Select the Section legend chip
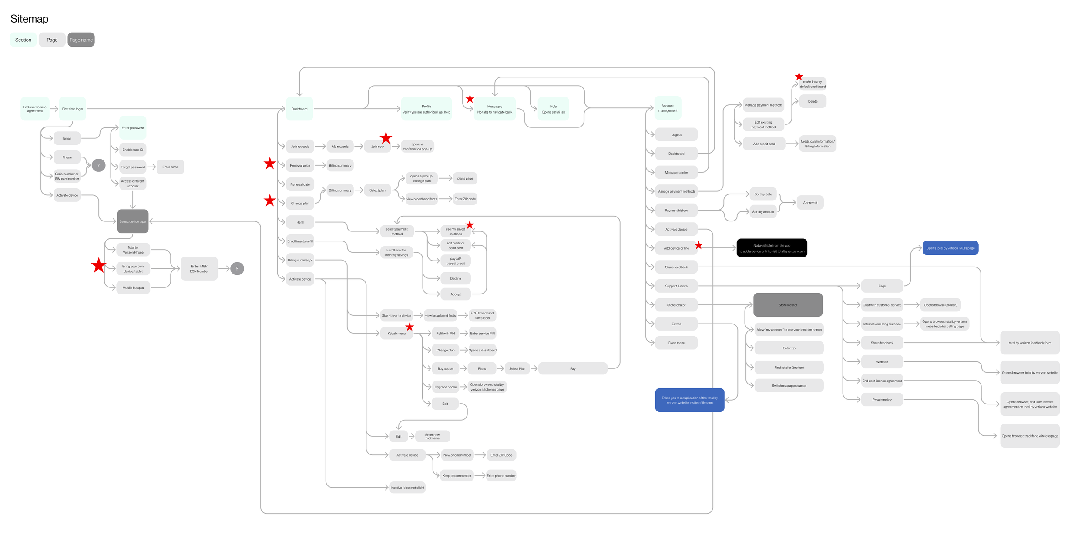 23,40
